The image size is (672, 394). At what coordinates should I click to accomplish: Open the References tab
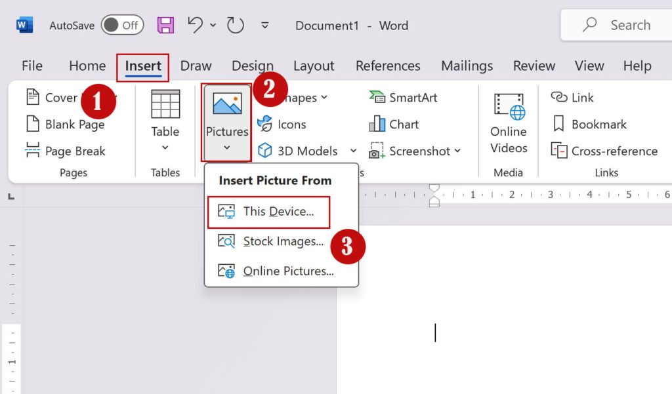(x=388, y=66)
